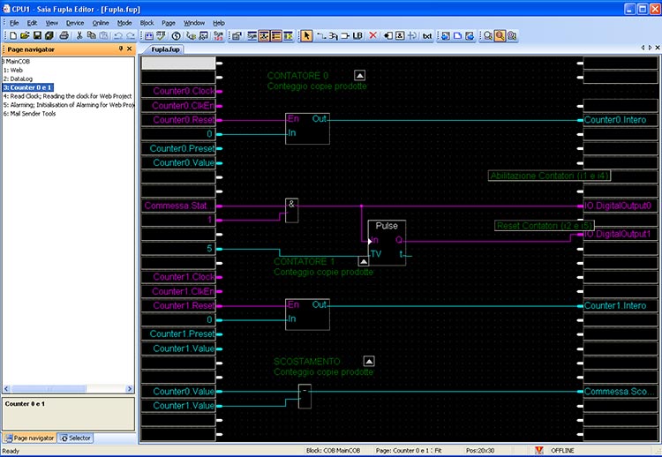
Task: Open the Mode menu
Action: point(124,23)
